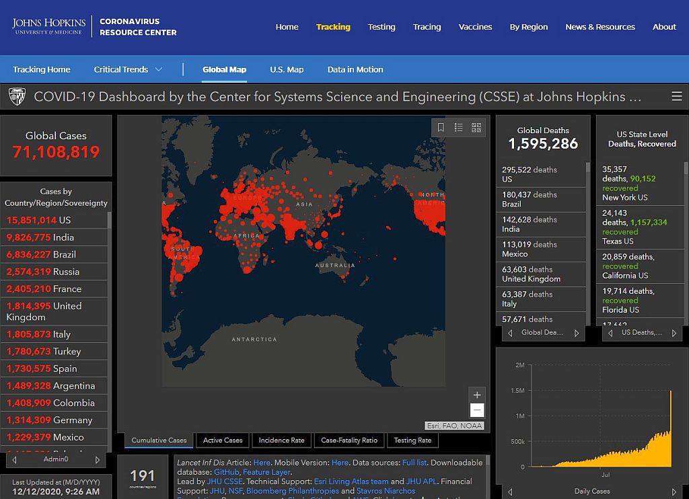Switch to Testing Rate map tab
689x499 pixels.
click(x=412, y=440)
